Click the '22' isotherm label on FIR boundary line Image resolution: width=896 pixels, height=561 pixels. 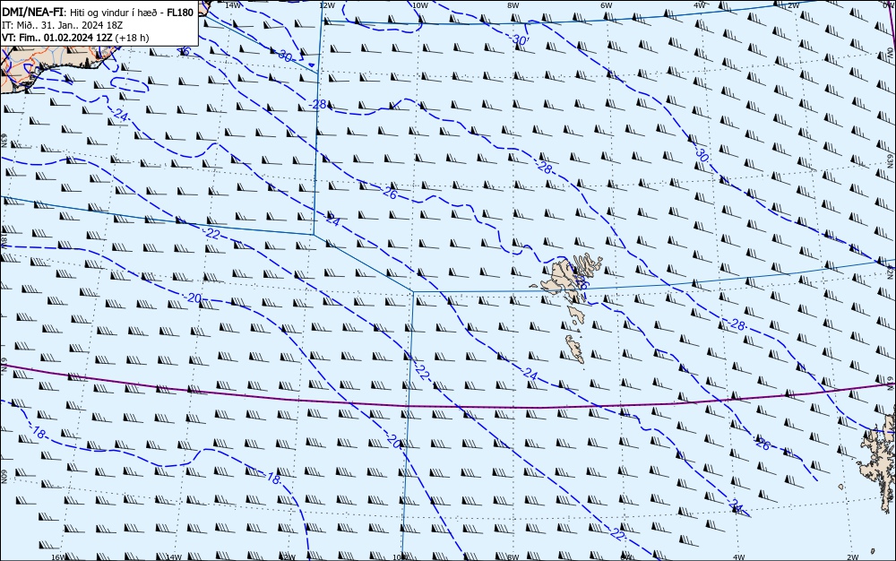[x=212, y=233]
